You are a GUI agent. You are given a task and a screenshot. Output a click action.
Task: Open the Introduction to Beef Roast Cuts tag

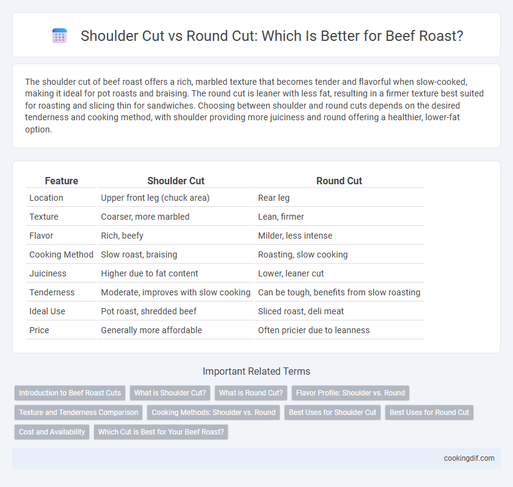coord(70,393)
